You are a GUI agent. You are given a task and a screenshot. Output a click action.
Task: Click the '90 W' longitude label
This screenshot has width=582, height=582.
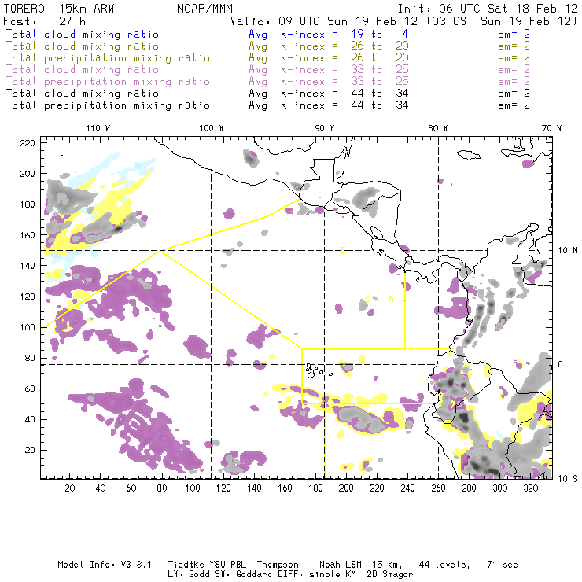click(325, 128)
